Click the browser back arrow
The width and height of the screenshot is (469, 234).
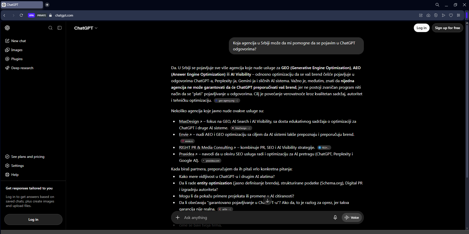click(5, 15)
